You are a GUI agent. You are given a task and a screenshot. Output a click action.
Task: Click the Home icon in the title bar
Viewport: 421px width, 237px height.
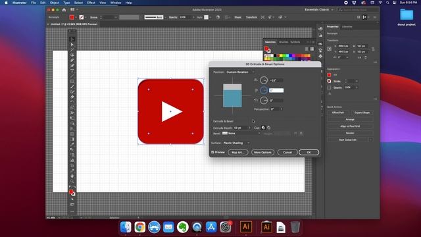coord(64,10)
